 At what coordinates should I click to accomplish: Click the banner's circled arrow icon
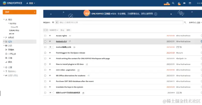[x=156, y=14]
